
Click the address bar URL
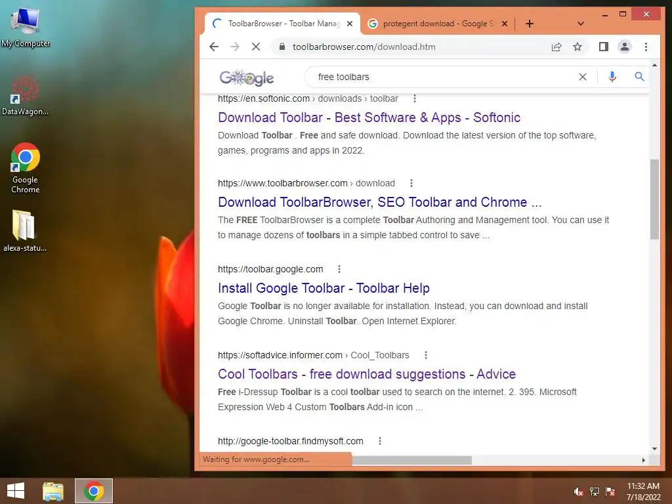click(x=364, y=47)
